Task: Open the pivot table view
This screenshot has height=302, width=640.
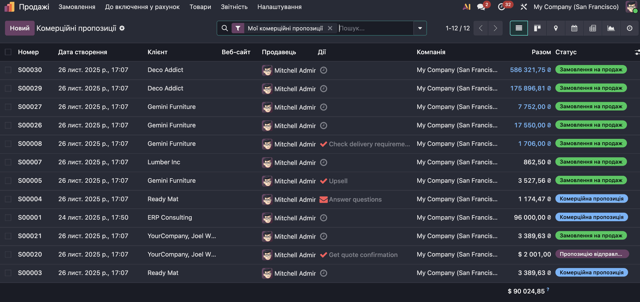Action: (x=593, y=28)
